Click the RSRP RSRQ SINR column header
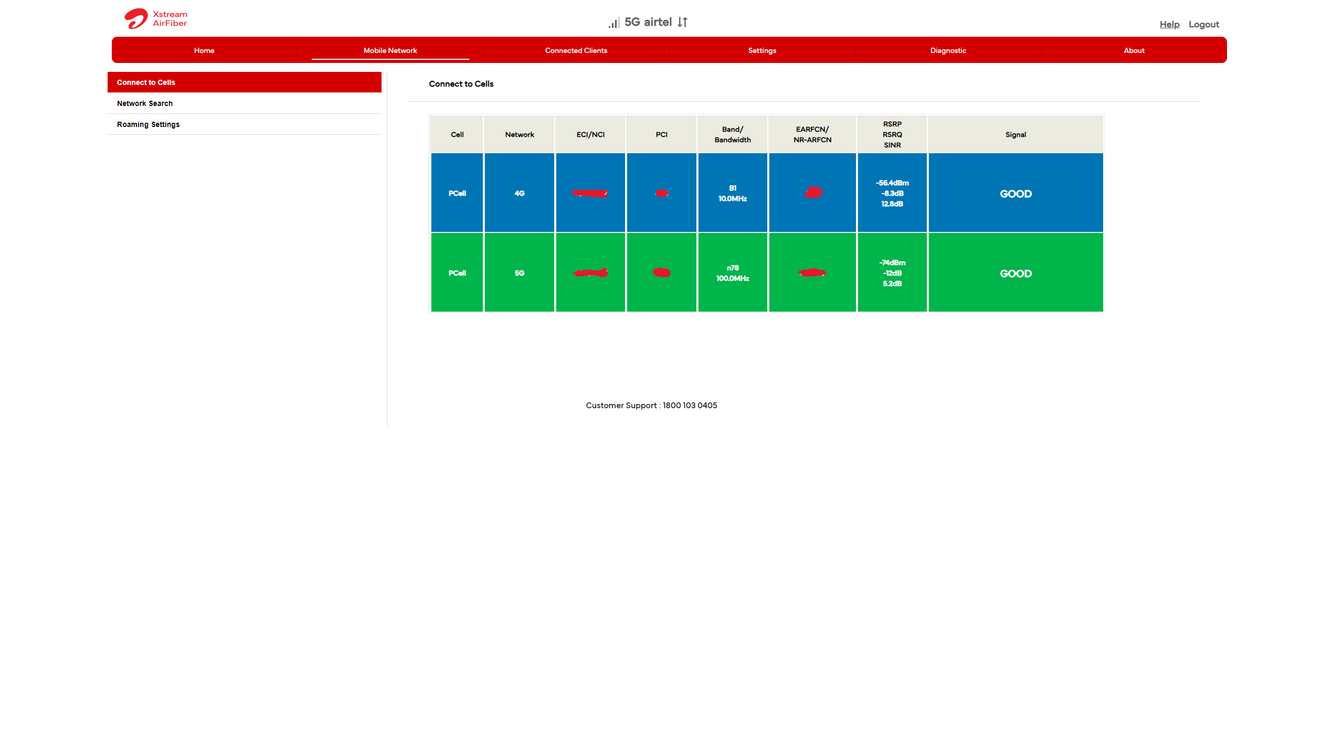 click(892, 134)
